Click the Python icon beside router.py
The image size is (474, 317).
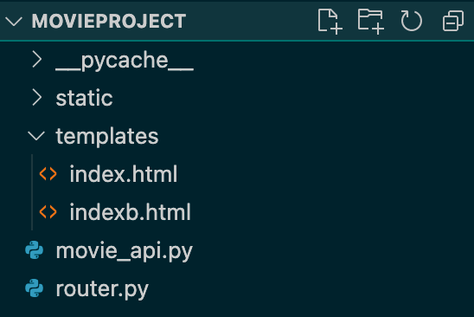34,288
